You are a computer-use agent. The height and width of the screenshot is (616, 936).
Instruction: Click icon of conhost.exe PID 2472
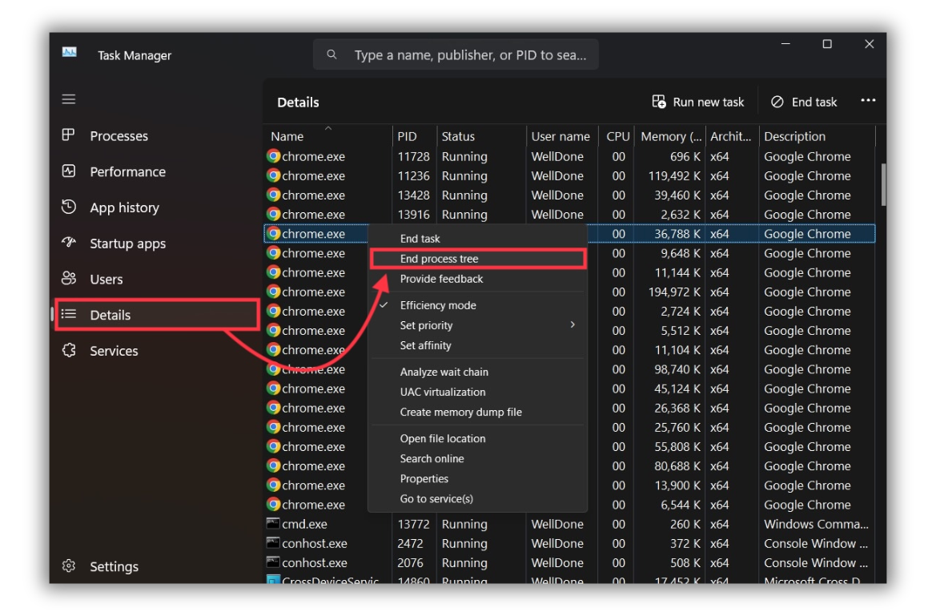pyautogui.click(x=273, y=543)
